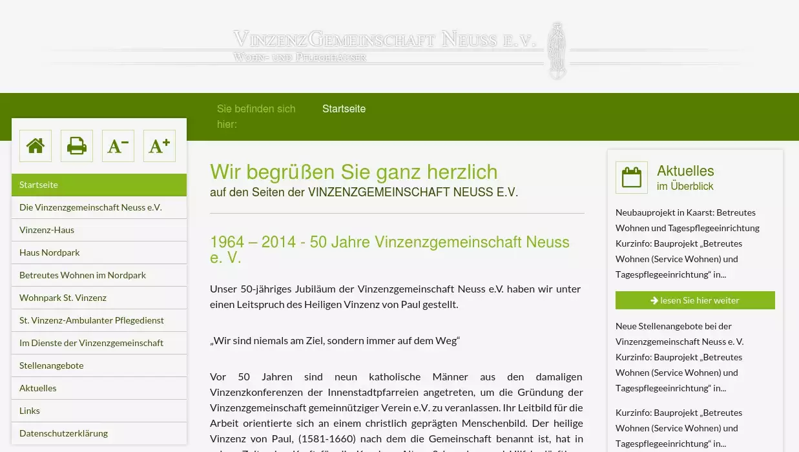
Task: Open Haus Nordpark menu entry
Action: click(99, 252)
